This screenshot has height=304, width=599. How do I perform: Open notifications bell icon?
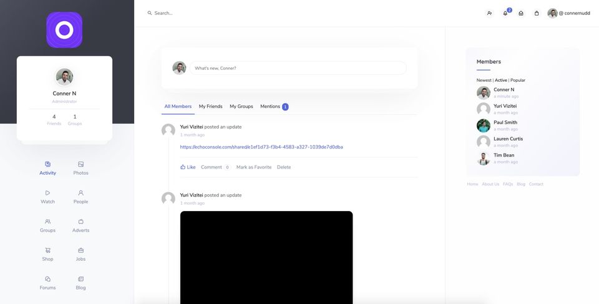pos(505,13)
